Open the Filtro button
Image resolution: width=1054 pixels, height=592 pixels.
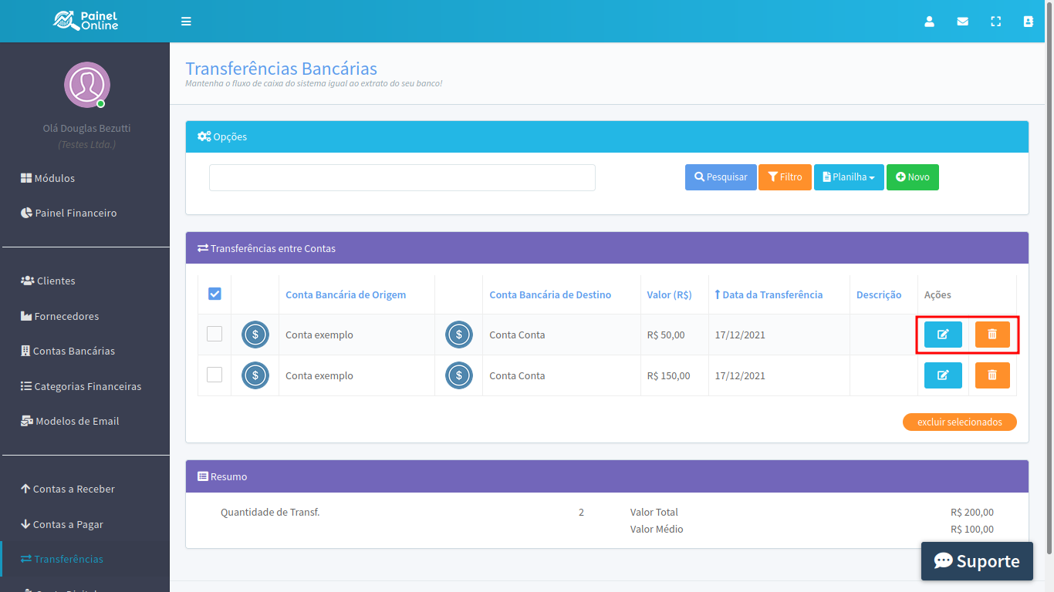click(x=785, y=177)
